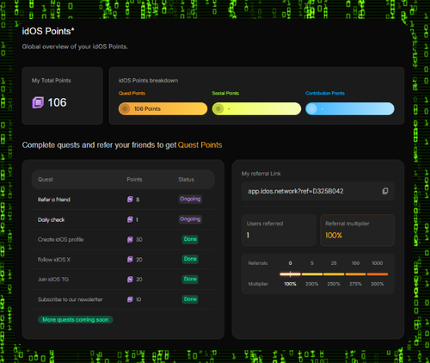Select the yellow Social Points bar
This screenshot has height=363, width=430.
(256, 108)
